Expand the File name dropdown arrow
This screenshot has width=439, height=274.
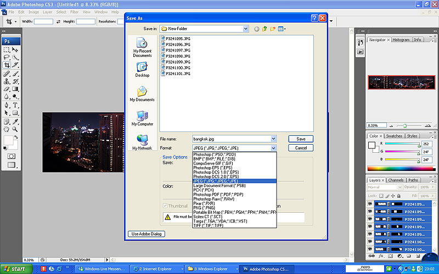(273, 139)
